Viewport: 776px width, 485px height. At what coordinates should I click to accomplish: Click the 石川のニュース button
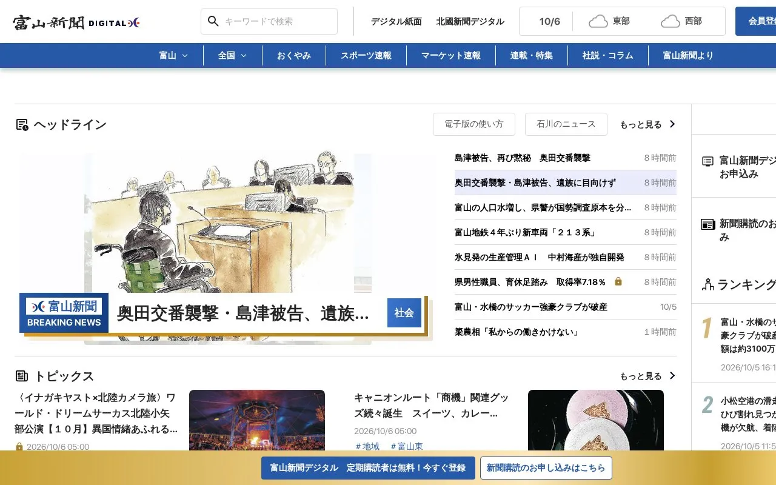coord(566,124)
